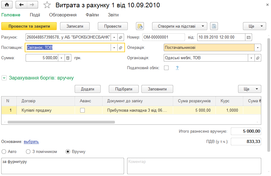Screen dimensions: 271x176
Task: Click the выбрать link for Основание
Action: pyautogui.click(x=31, y=142)
